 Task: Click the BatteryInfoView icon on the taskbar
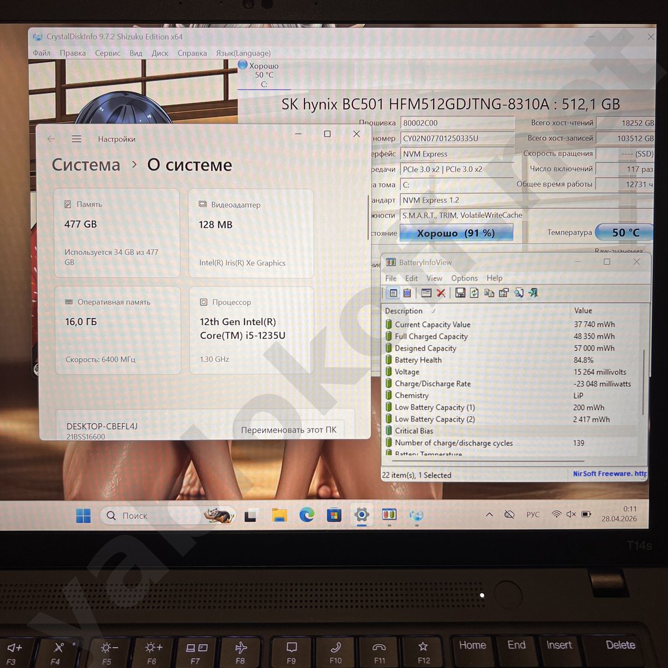389,514
